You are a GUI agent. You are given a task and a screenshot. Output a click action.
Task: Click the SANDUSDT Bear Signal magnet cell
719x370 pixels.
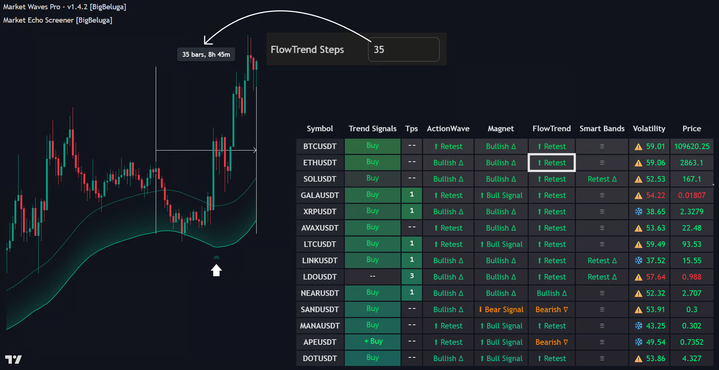click(x=501, y=310)
